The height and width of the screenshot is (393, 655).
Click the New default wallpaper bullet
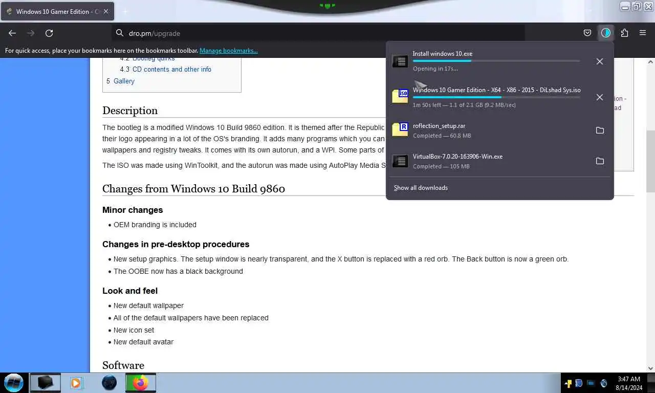pos(148,305)
